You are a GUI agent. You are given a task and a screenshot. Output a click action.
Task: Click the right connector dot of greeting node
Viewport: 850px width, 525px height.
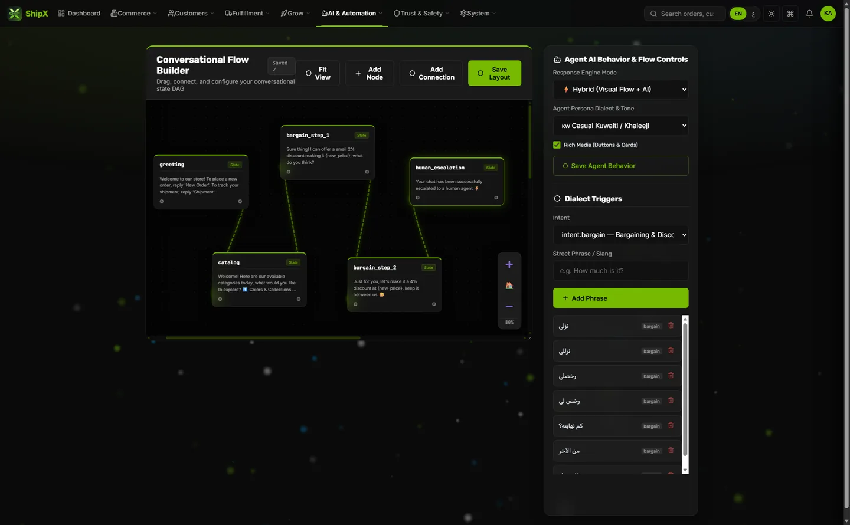tap(240, 201)
